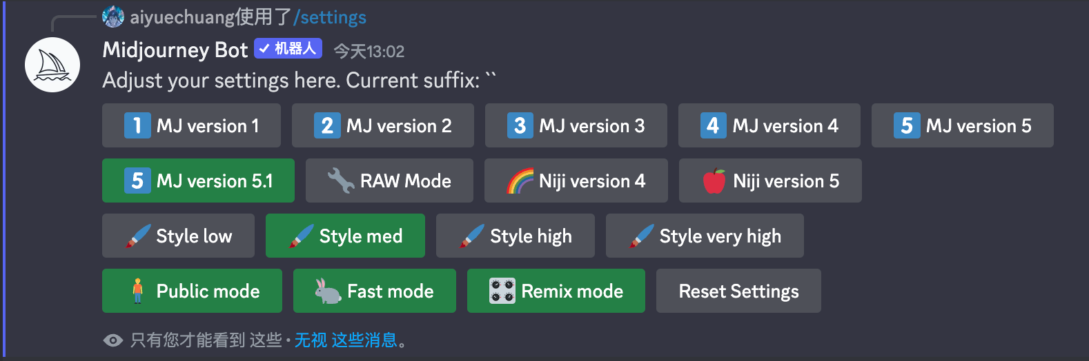Click the wrench icon for RAW Mode
1089x361 pixels.
(340, 180)
